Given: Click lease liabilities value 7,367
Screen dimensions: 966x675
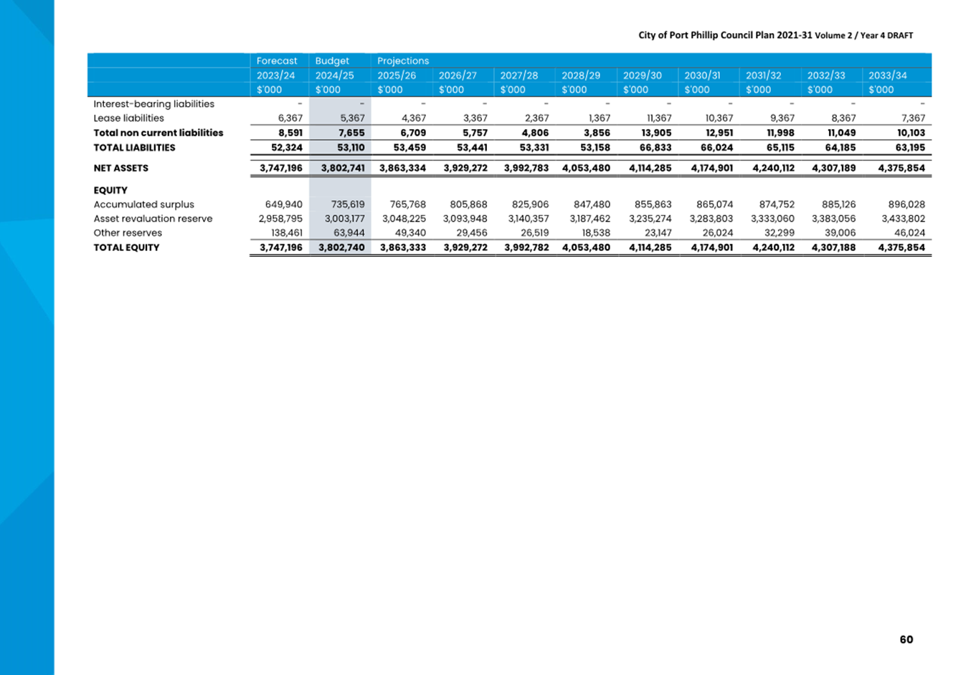Looking at the screenshot, I should coord(913,118).
